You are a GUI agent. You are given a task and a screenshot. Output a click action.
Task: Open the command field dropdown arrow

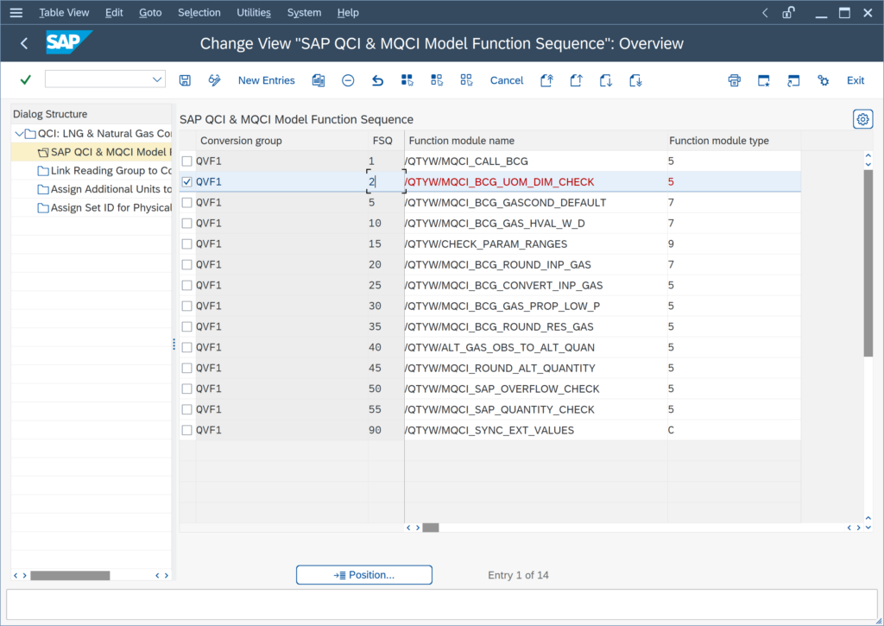[157, 79]
